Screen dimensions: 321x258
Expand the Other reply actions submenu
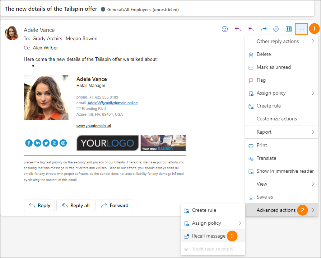282,41
